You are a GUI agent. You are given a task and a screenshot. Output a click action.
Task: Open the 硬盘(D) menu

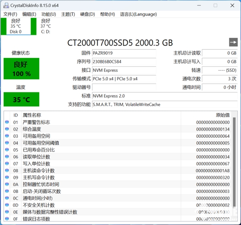coord(88,14)
